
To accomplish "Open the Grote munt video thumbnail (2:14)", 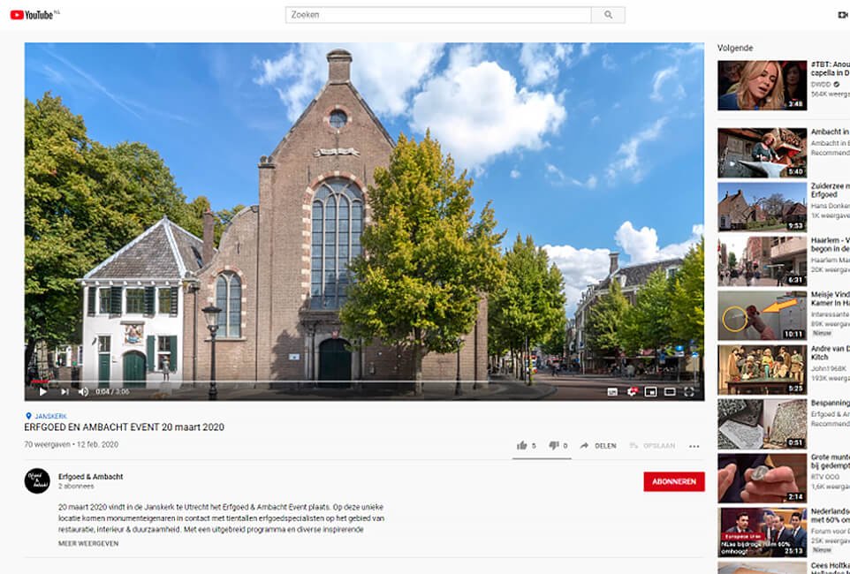I will coord(762,478).
